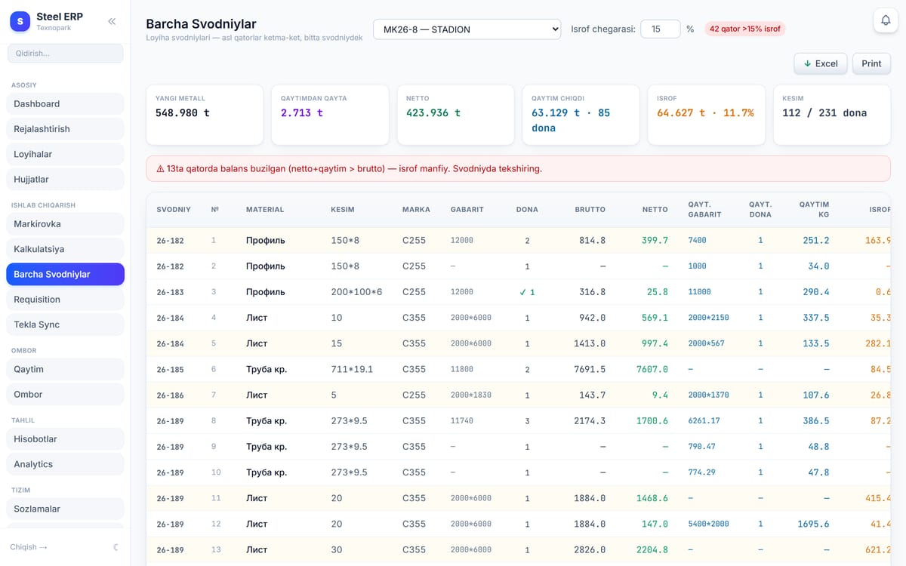Select Kalkulatsiya in the sidebar
This screenshot has height=566, width=906.
pyautogui.click(x=65, y=249)
